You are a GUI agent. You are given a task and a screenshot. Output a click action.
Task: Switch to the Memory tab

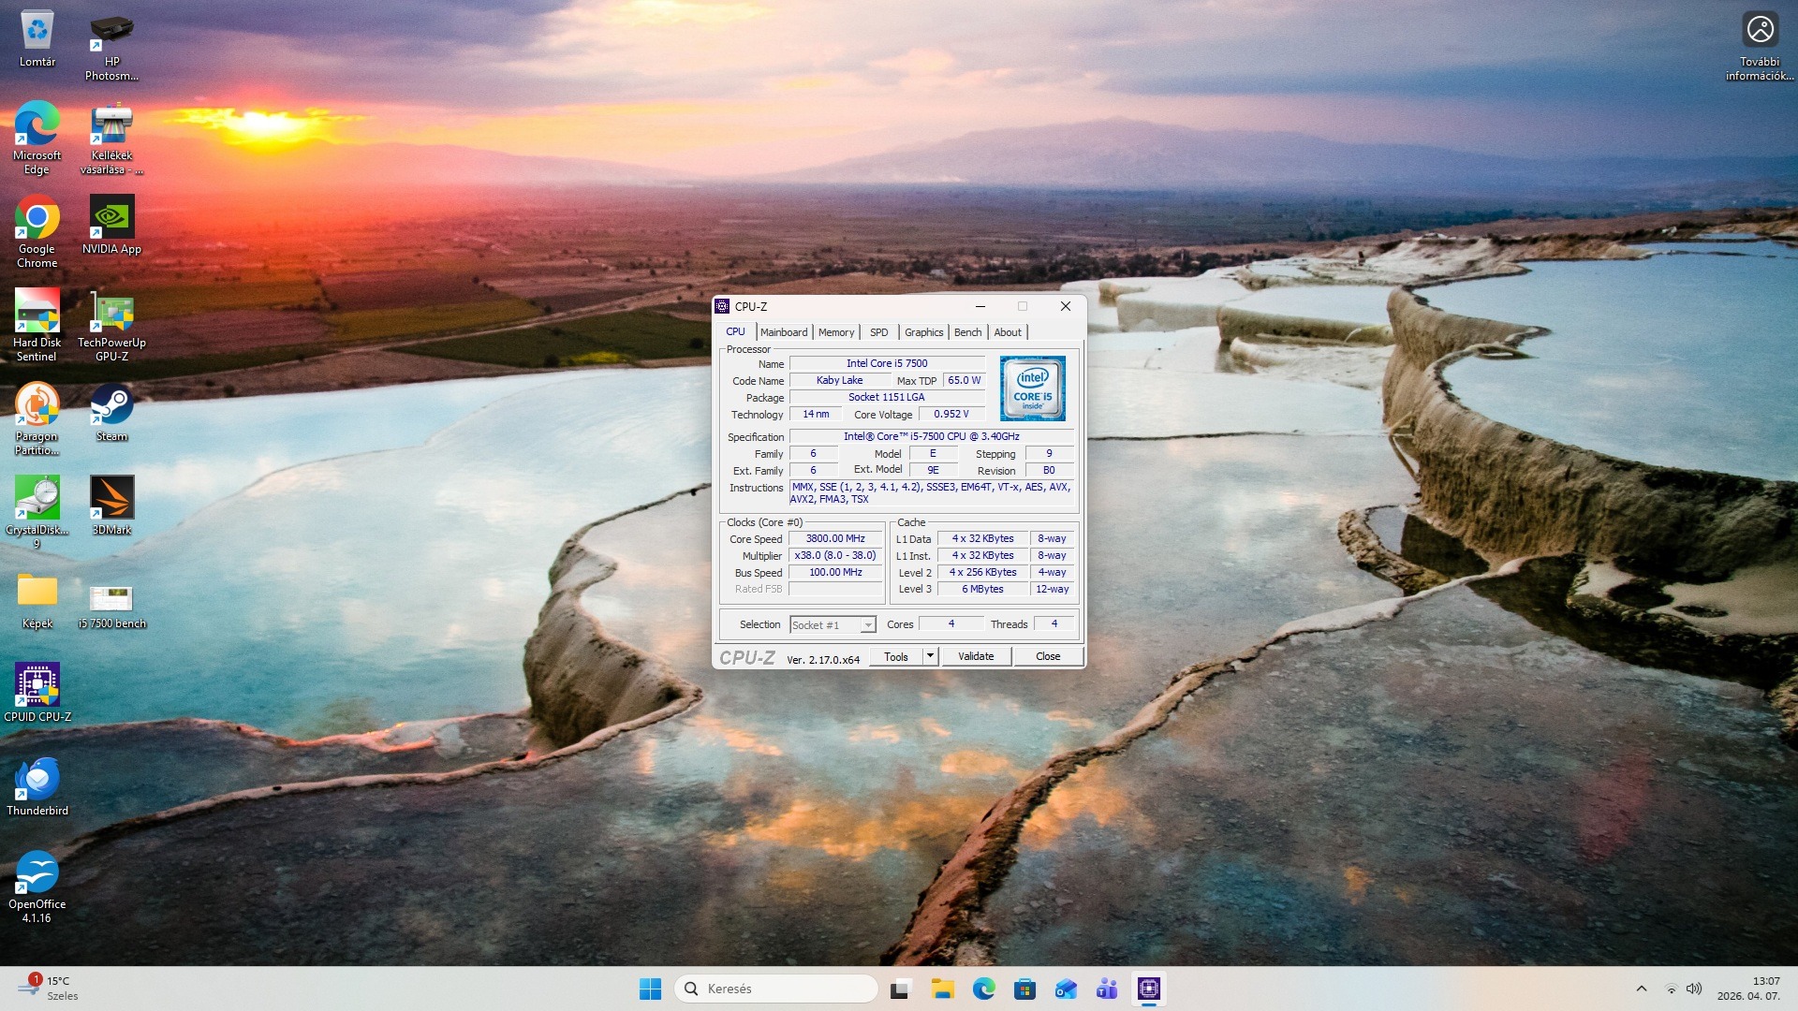click(835, 332)
